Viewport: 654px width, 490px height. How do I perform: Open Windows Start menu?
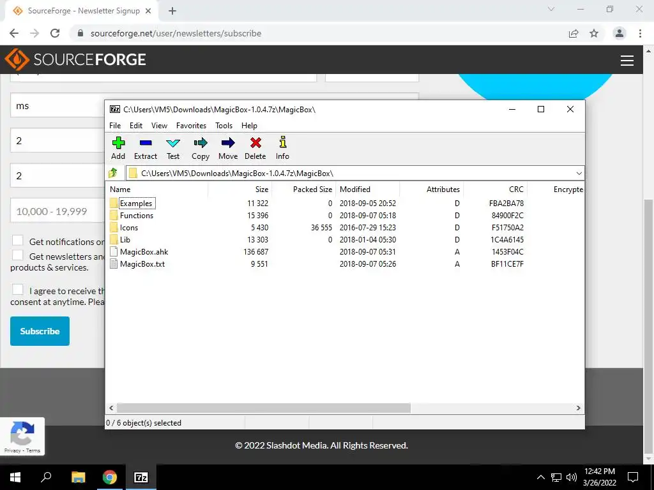click(x=15, y=477)
